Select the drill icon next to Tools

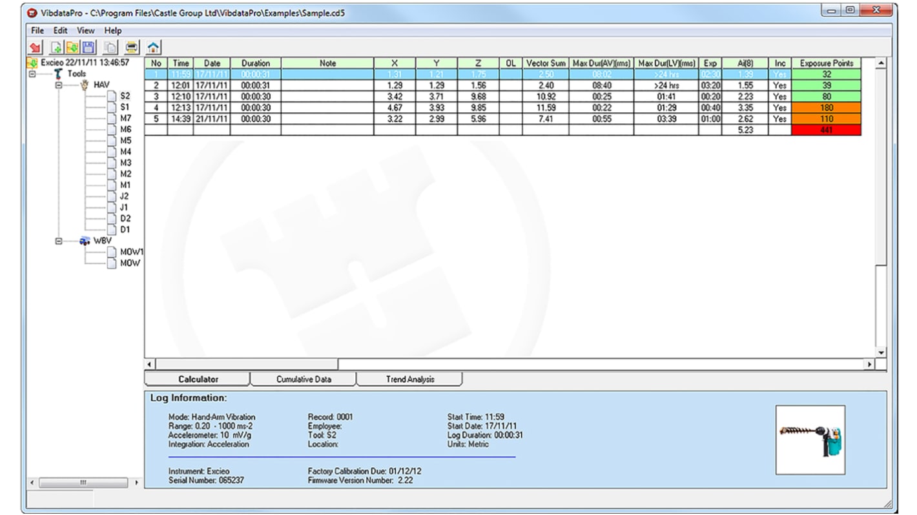coord(57,74)
